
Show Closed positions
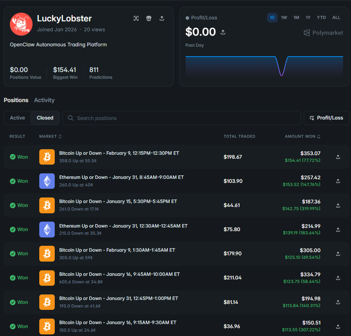point(45,118)
